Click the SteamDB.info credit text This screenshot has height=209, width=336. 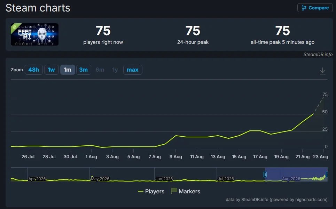coord(318,54)
